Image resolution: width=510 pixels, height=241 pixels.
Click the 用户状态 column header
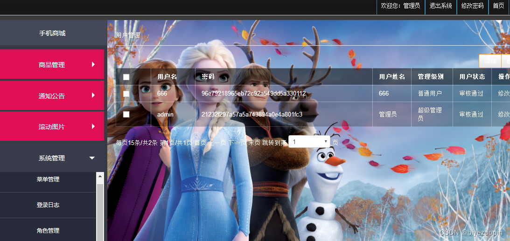[472, 76]
